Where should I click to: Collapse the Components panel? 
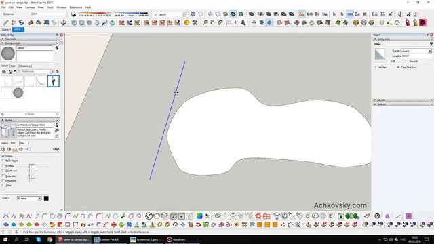pos(30,43)
